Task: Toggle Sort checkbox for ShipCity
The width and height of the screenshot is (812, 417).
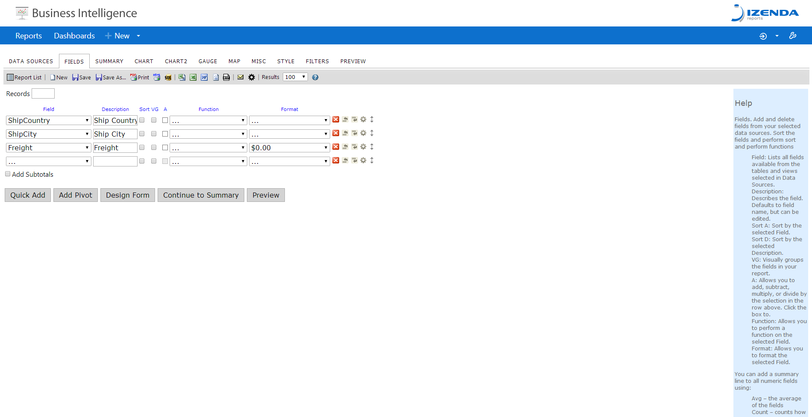Action: click(x=142, y=134)
